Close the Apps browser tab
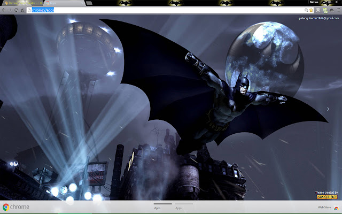Viewport: 342px width, 214px height. [x=82, y=3]
